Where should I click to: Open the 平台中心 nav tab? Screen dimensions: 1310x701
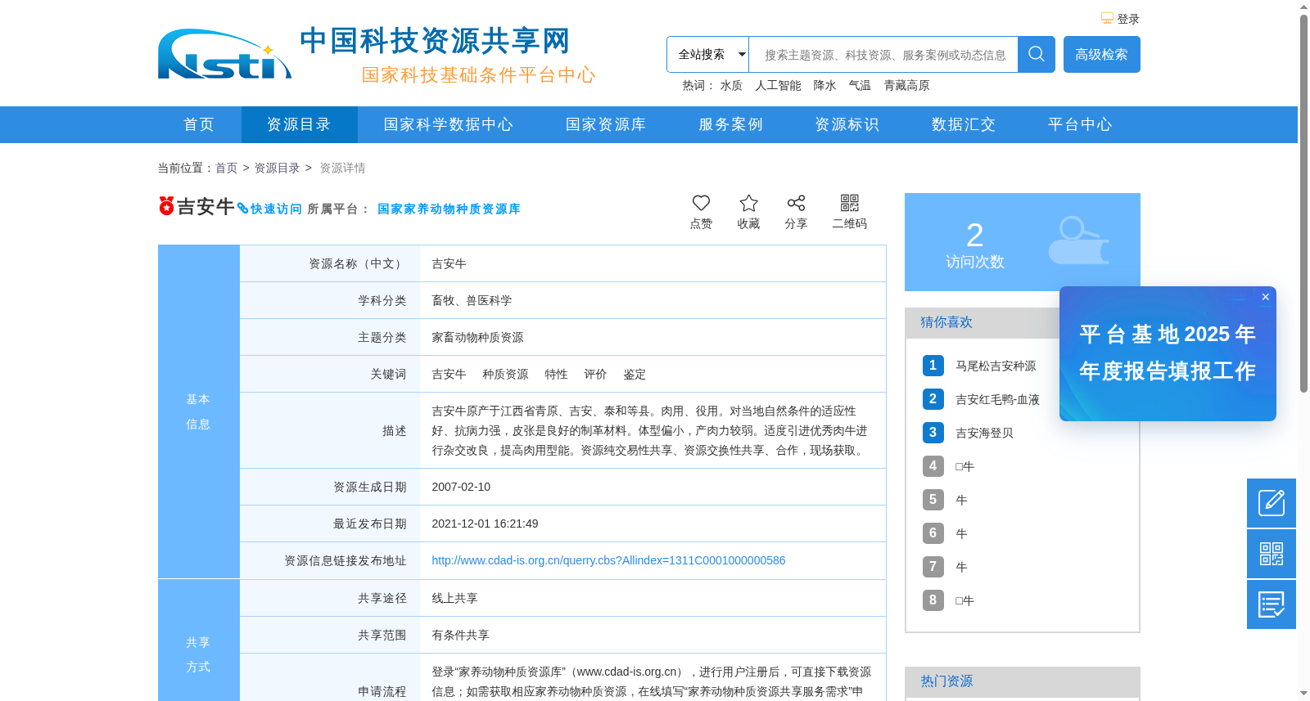1080,124
